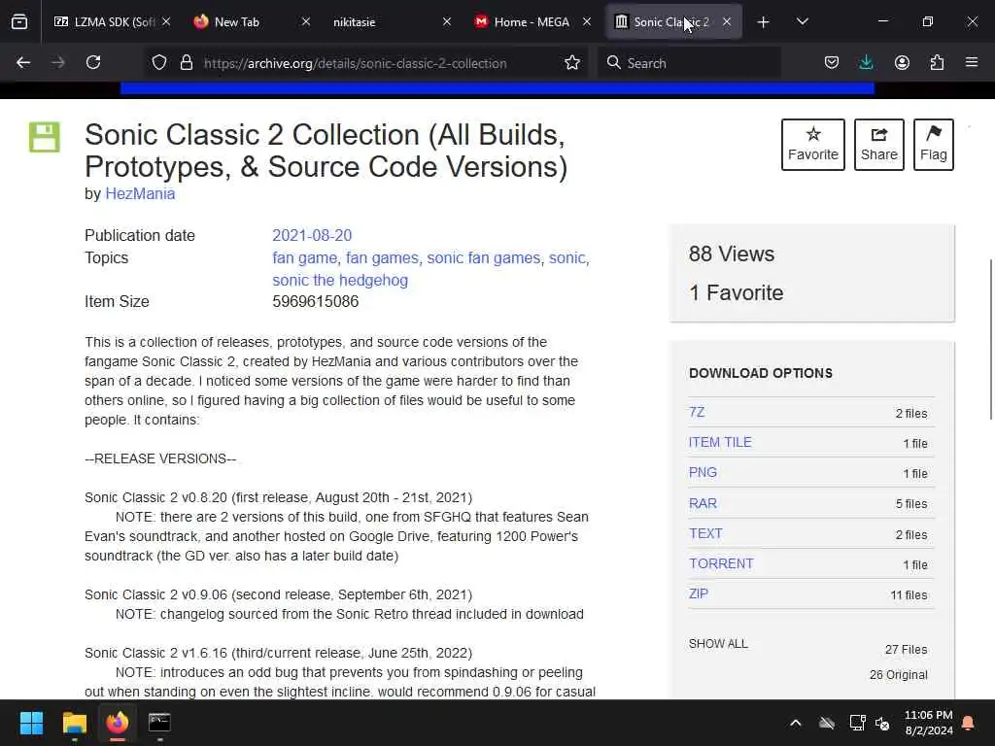Close the New Tab tab
Viewport: 995px width, 746px height.
tap(306, 22)
